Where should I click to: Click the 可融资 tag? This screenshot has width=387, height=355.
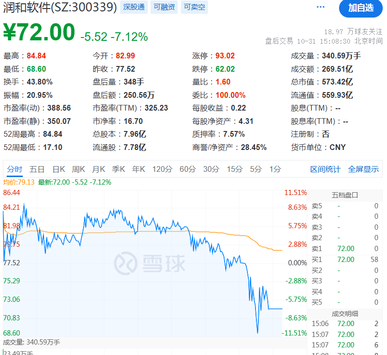coord(164,7)
